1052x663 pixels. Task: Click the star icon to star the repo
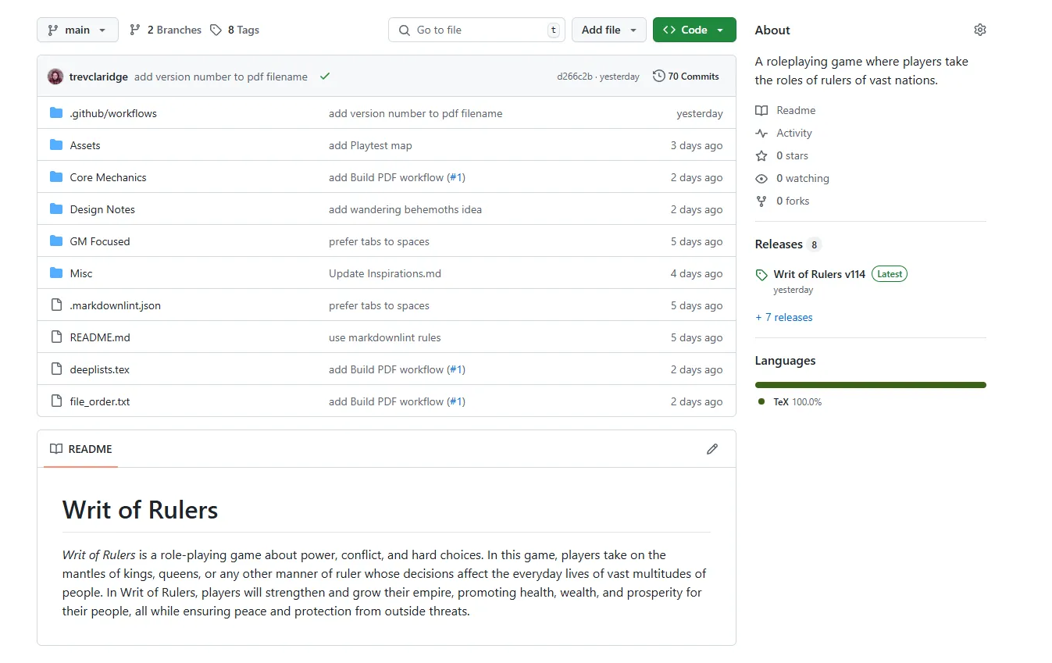coord(761,155)
